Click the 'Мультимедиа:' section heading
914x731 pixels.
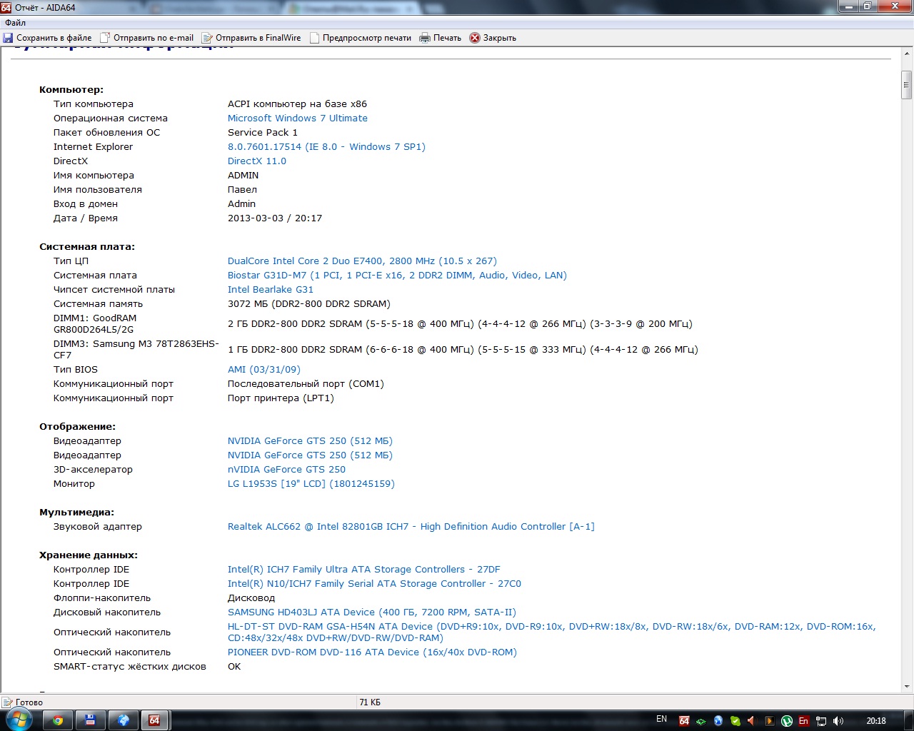pos(76,513)
